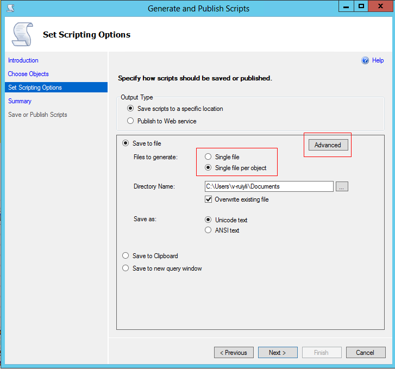The height and width of the screenshot is (369, 395).
Task: Choose 'Single file per object' option
Action: click(x=208, y=168)
